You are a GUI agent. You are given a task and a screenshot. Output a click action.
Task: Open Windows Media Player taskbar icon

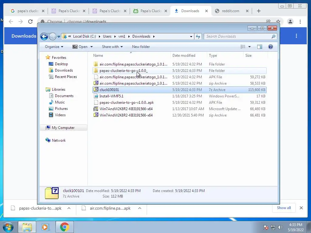(x=46, y=227)
